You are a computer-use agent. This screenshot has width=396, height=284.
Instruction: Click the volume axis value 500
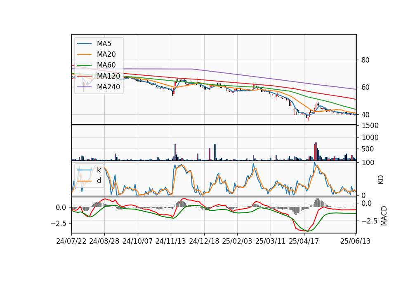click(x=368, y=149)
